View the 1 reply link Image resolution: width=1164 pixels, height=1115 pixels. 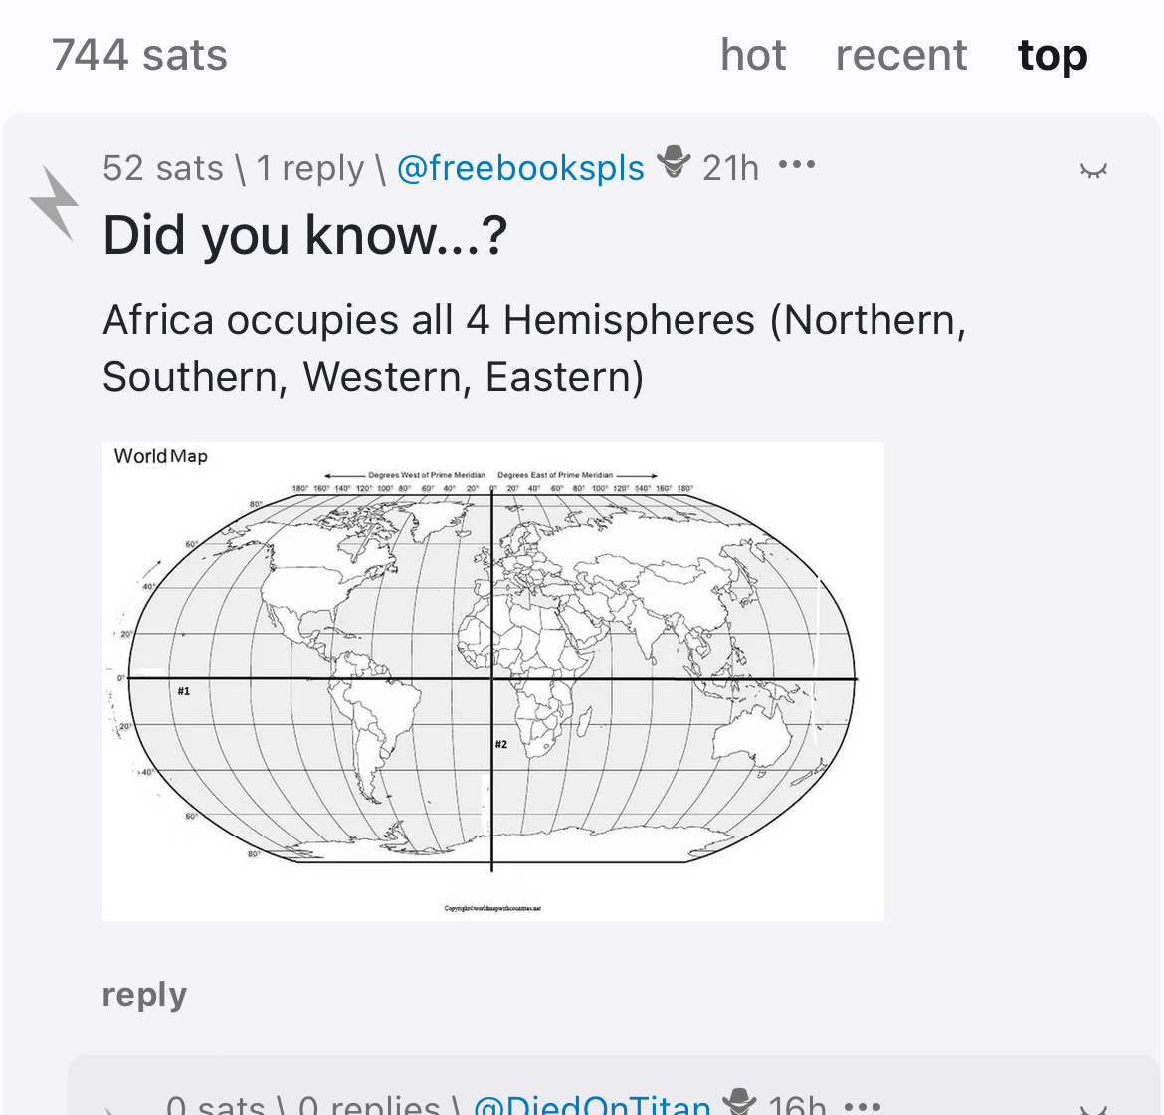click(x=309, y=168)
